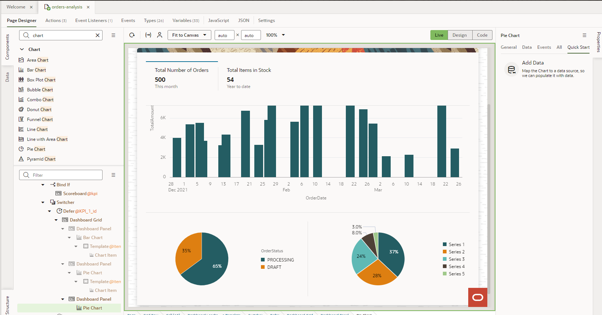Image resolution: width=602 pixels, height=315 pixels.
Task: Clear the chart search text
Action: coord(97,35)
